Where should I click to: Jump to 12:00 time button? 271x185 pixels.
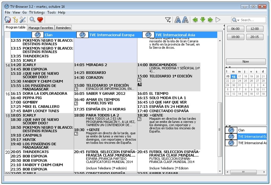coord(255,29)
